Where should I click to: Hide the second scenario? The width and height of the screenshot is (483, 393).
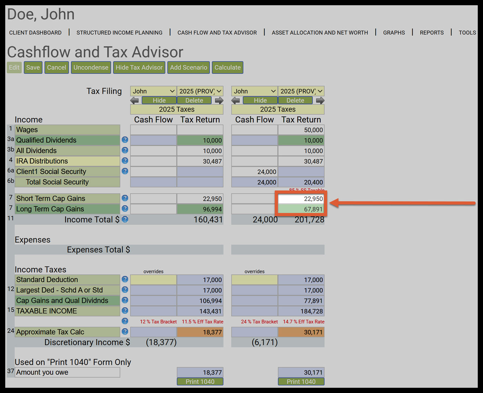[x=260, y=100]
